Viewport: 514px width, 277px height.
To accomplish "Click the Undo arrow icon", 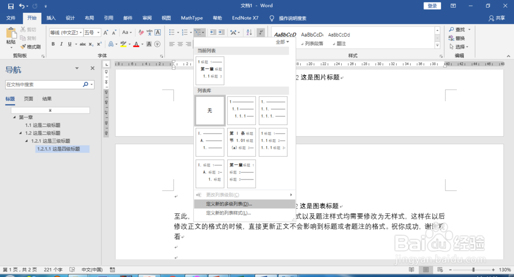I will 22,6.
